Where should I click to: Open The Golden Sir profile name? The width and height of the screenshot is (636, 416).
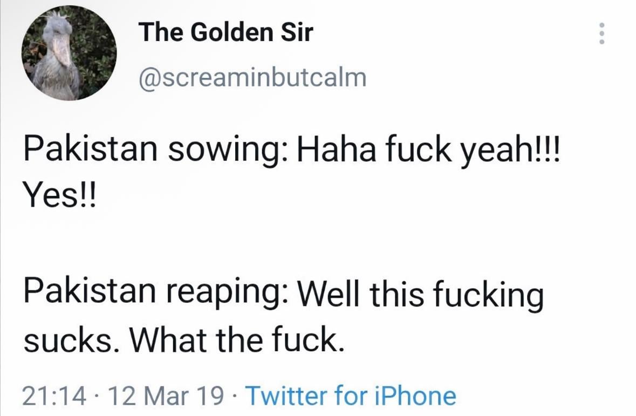tap(226, 33)
